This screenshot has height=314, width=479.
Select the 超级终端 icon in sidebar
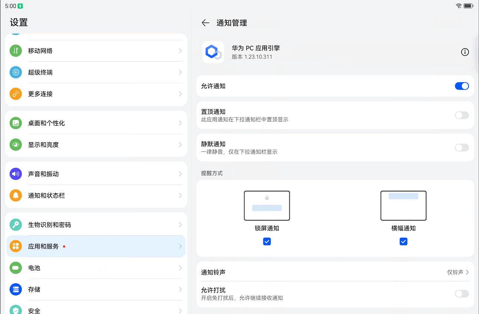pyautogui.click(x=16, y=72)
